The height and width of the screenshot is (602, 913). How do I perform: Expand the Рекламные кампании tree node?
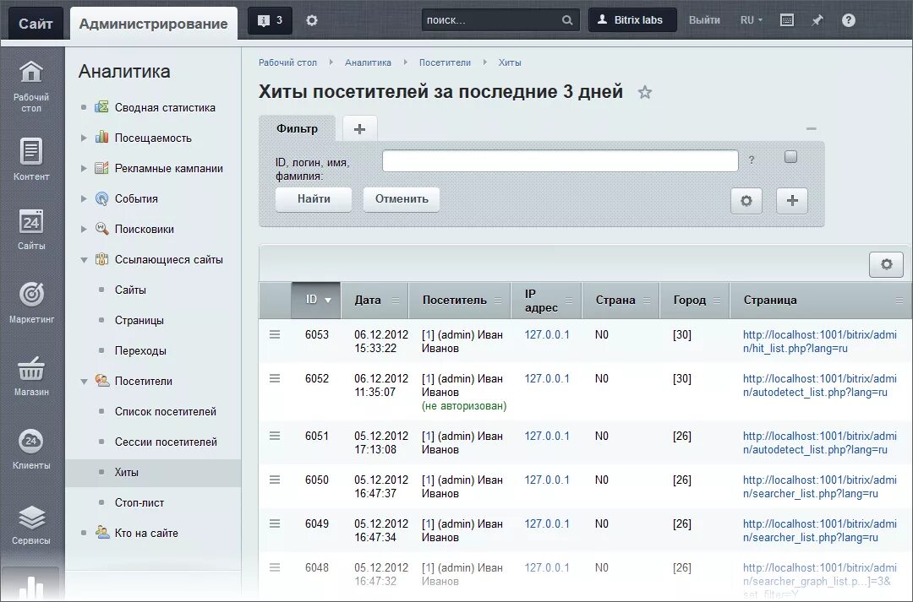[84, 168]
